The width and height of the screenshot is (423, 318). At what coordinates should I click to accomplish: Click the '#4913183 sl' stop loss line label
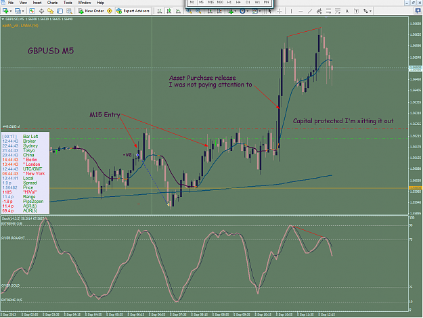click(x=11, y=127)
